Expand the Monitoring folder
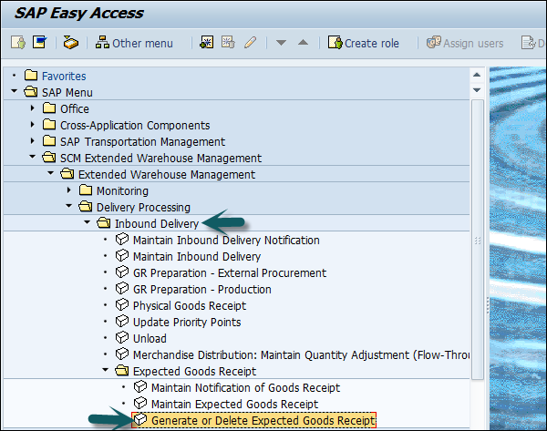 70,191
